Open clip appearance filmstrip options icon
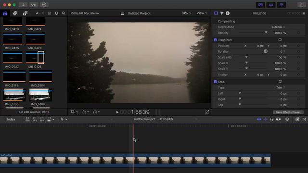308x173 pixels. (x=56, y=13)
